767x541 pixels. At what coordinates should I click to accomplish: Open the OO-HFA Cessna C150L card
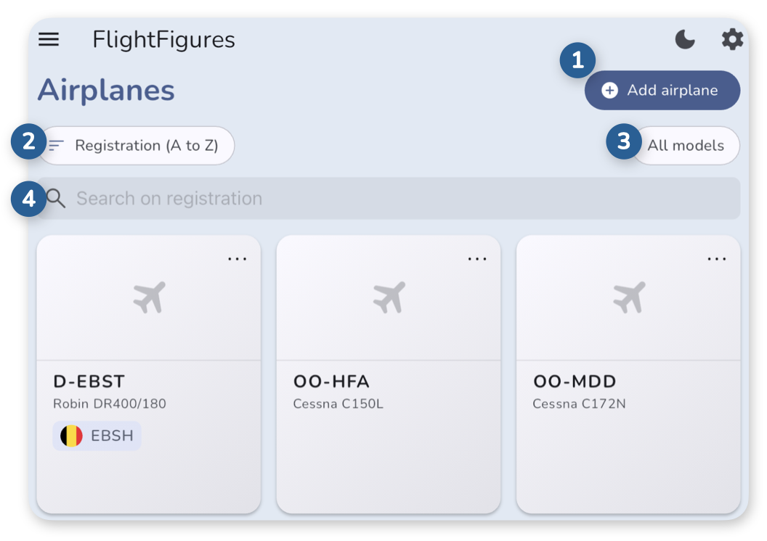(389, 374)
